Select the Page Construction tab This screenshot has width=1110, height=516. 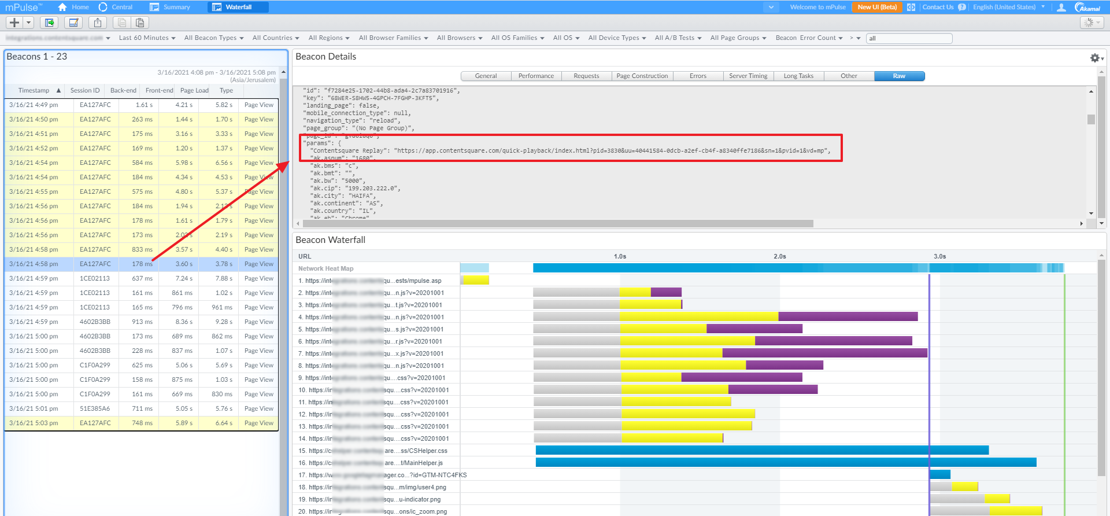(x=642, y=76)
